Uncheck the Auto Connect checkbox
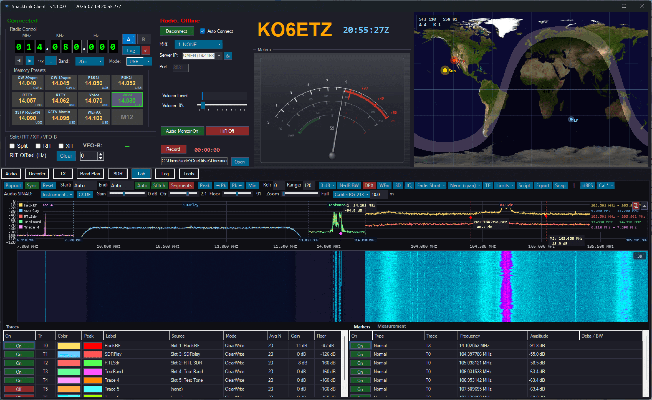 coord(202,31)
